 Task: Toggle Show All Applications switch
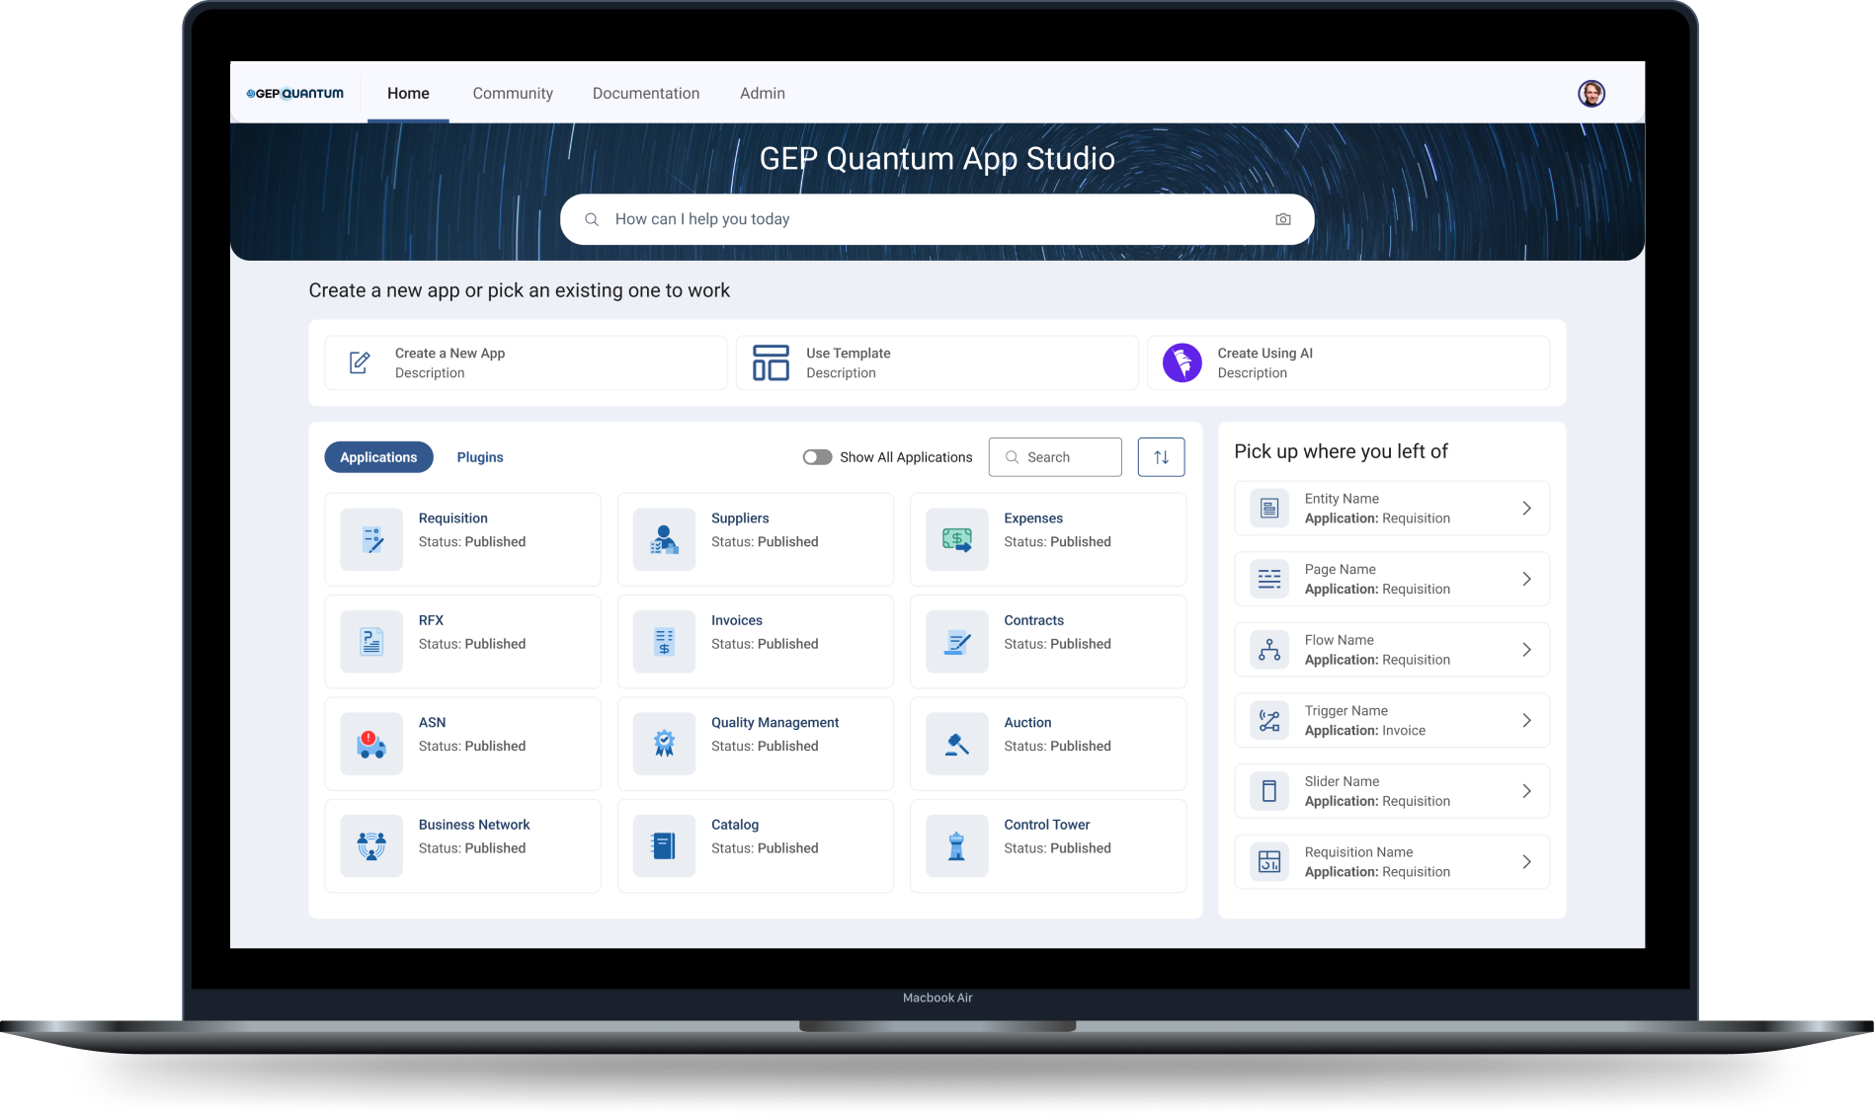pyautogui.click(x=817, y=457)
